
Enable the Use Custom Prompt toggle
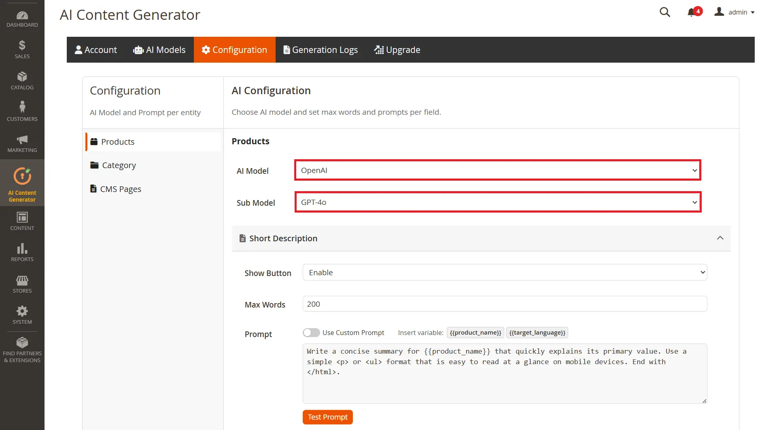coord(311,332)
